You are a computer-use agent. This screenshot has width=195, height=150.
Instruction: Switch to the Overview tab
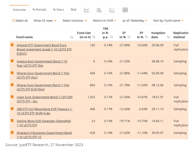pyautogui.click(x=19, y=10)
